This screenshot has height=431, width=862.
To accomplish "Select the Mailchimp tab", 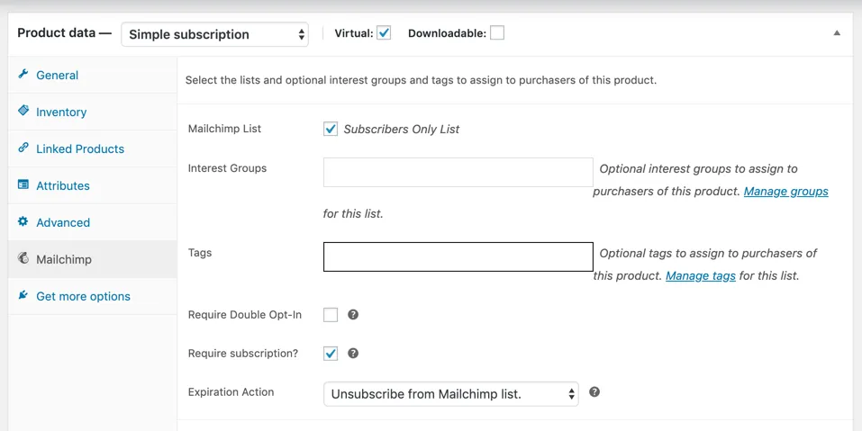I will coord(93,259).
